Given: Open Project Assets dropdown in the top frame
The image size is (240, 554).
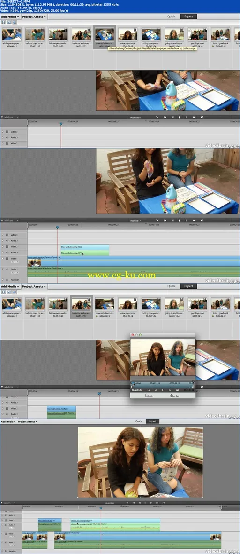Looking at the screenshot, I should click(34, 16).
